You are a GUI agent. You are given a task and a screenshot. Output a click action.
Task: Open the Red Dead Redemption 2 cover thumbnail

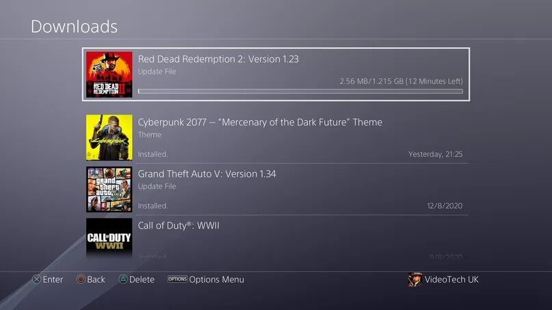coord(109,74)
